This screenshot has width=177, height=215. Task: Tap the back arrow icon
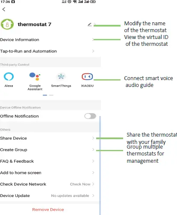click(4, 9)
